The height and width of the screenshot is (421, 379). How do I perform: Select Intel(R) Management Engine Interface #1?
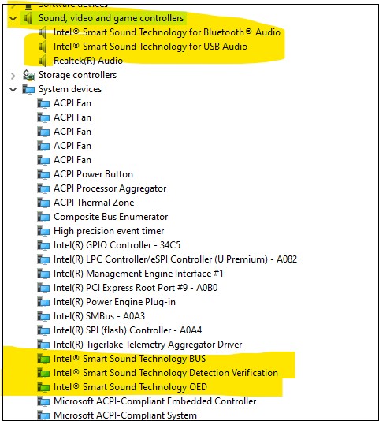138,274
